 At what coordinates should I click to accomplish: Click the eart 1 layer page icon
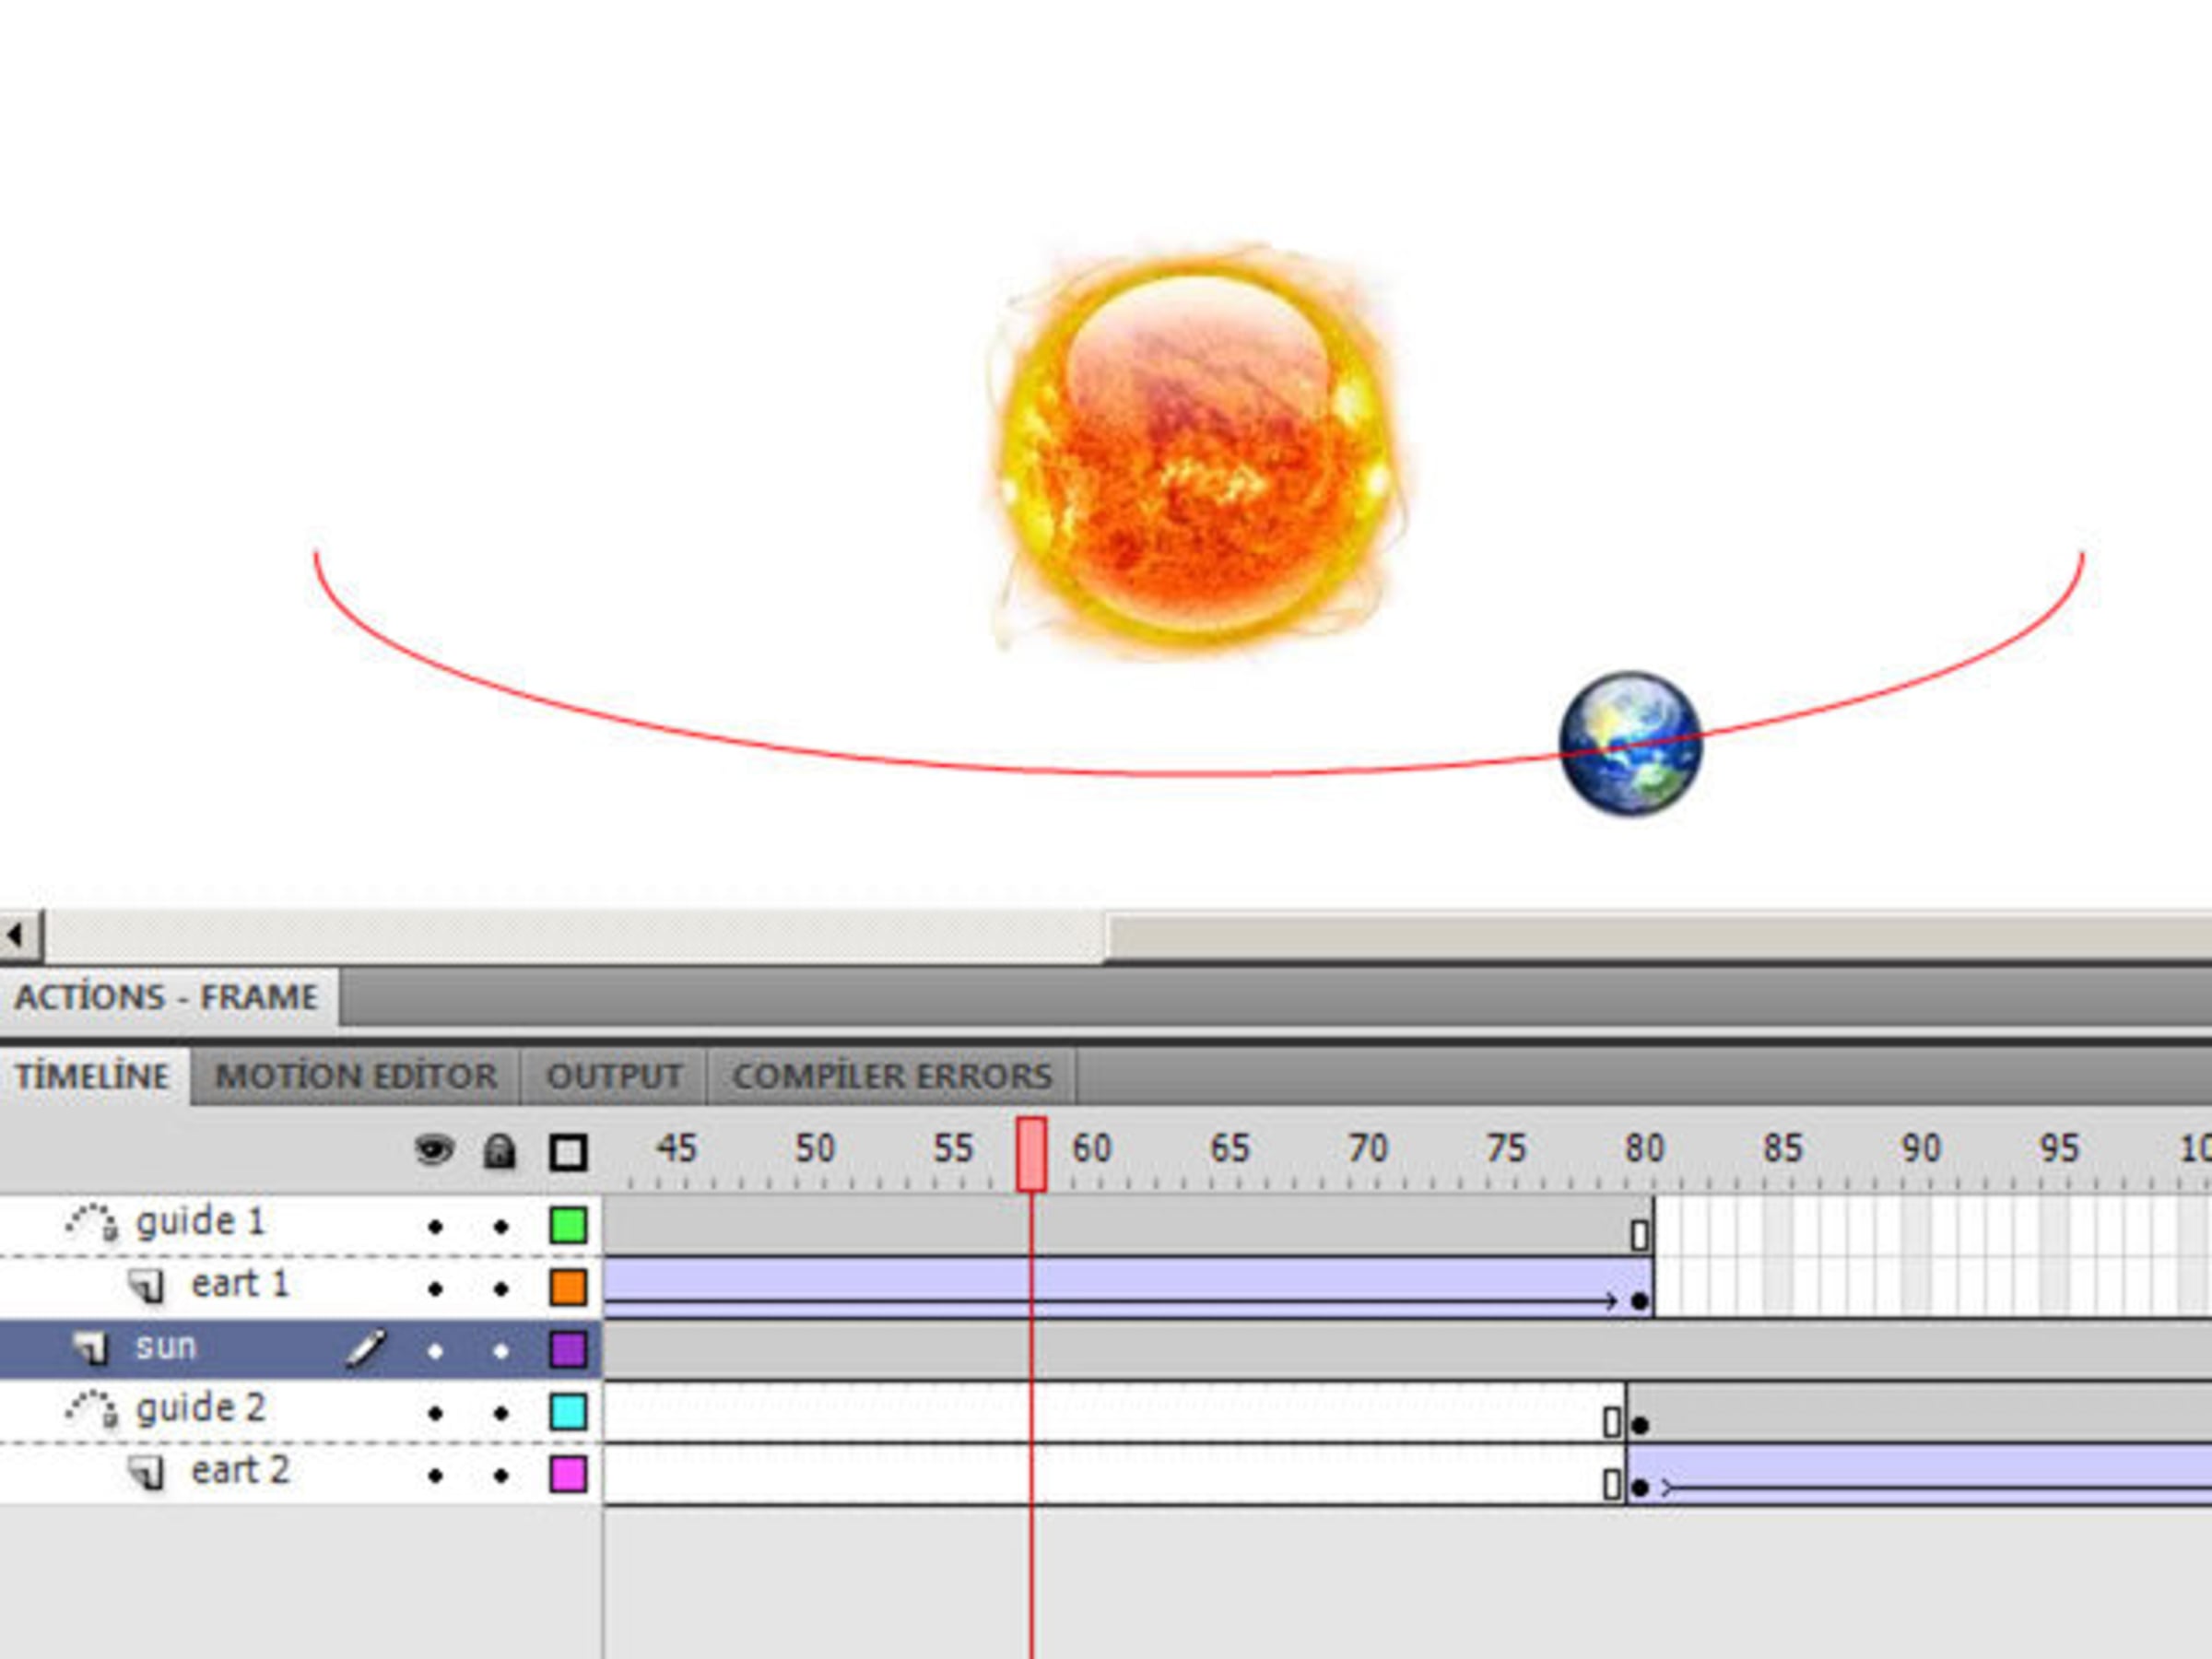pyautogui.click(x=147, y=1286)
